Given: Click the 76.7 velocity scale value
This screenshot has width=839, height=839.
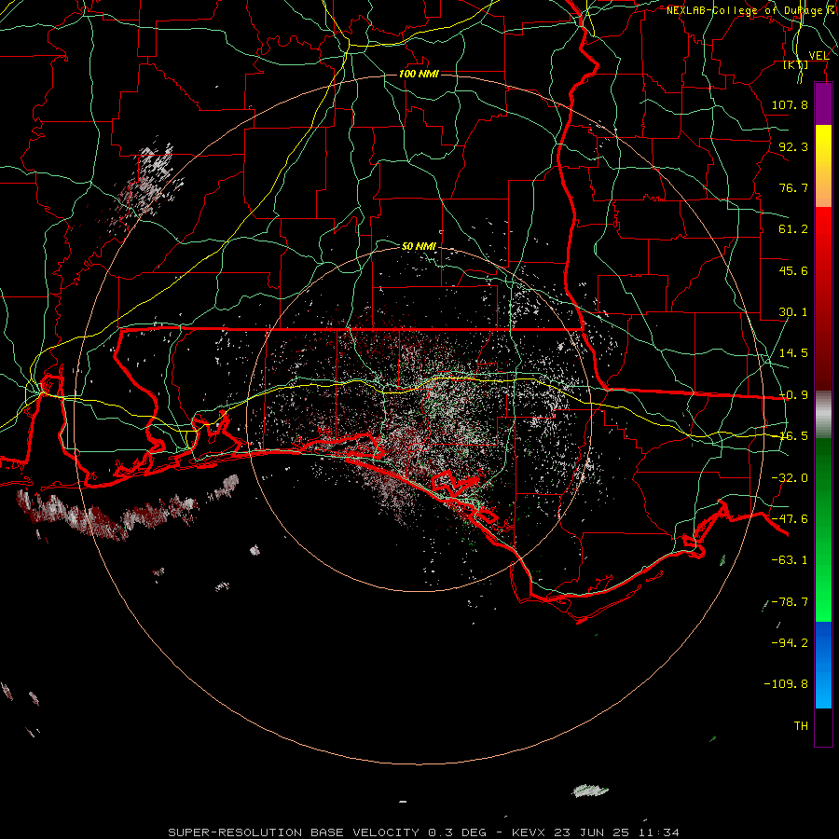Looking at the screenshot, I should [x=793, y=187].
